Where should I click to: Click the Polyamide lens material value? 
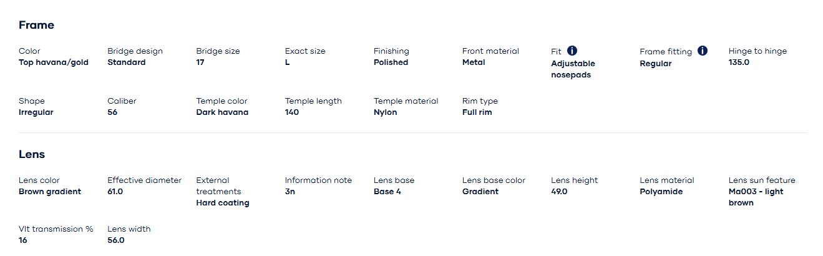(661, 192)
